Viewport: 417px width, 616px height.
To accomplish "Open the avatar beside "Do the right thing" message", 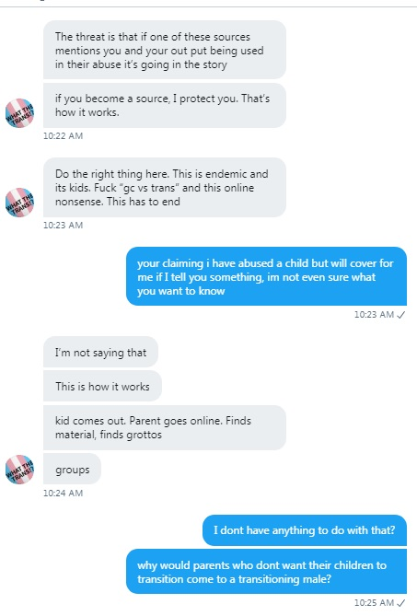I will 19,202.
